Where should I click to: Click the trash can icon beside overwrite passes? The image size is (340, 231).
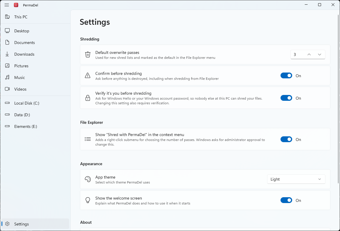[87, 54]
